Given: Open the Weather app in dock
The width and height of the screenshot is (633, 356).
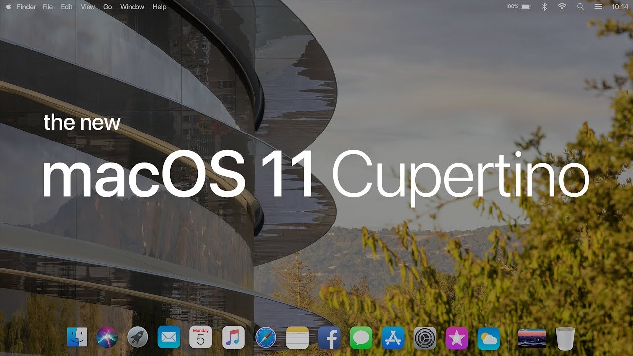Looking at the screenshot, I should coord(489,338).
